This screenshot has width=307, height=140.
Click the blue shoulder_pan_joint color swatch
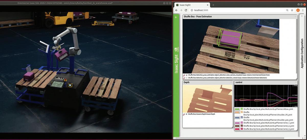[237, 118]
